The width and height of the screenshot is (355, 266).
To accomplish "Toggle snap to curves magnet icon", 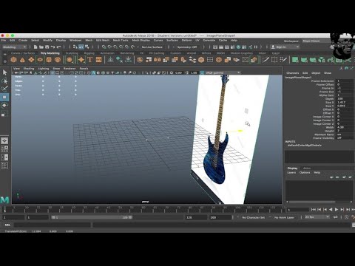I will (109, 47).
